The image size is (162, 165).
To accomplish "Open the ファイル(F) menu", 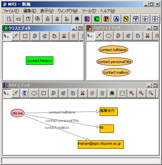I will [11, 11].
